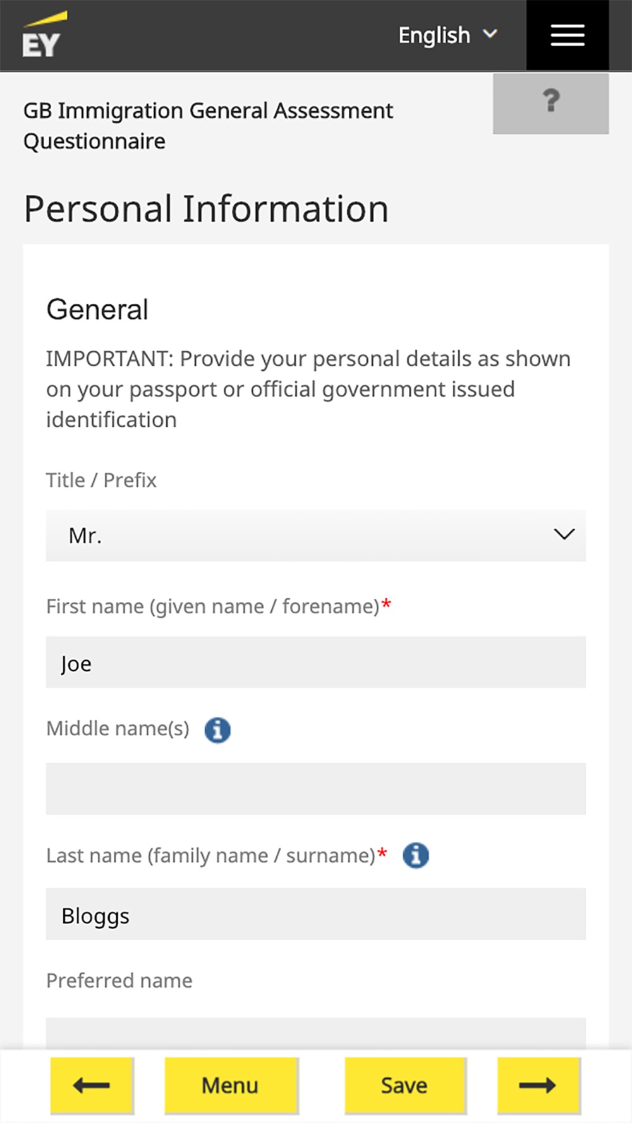632x1123 pixels.
Task: Click the EY logo
Action: (42, 36)
